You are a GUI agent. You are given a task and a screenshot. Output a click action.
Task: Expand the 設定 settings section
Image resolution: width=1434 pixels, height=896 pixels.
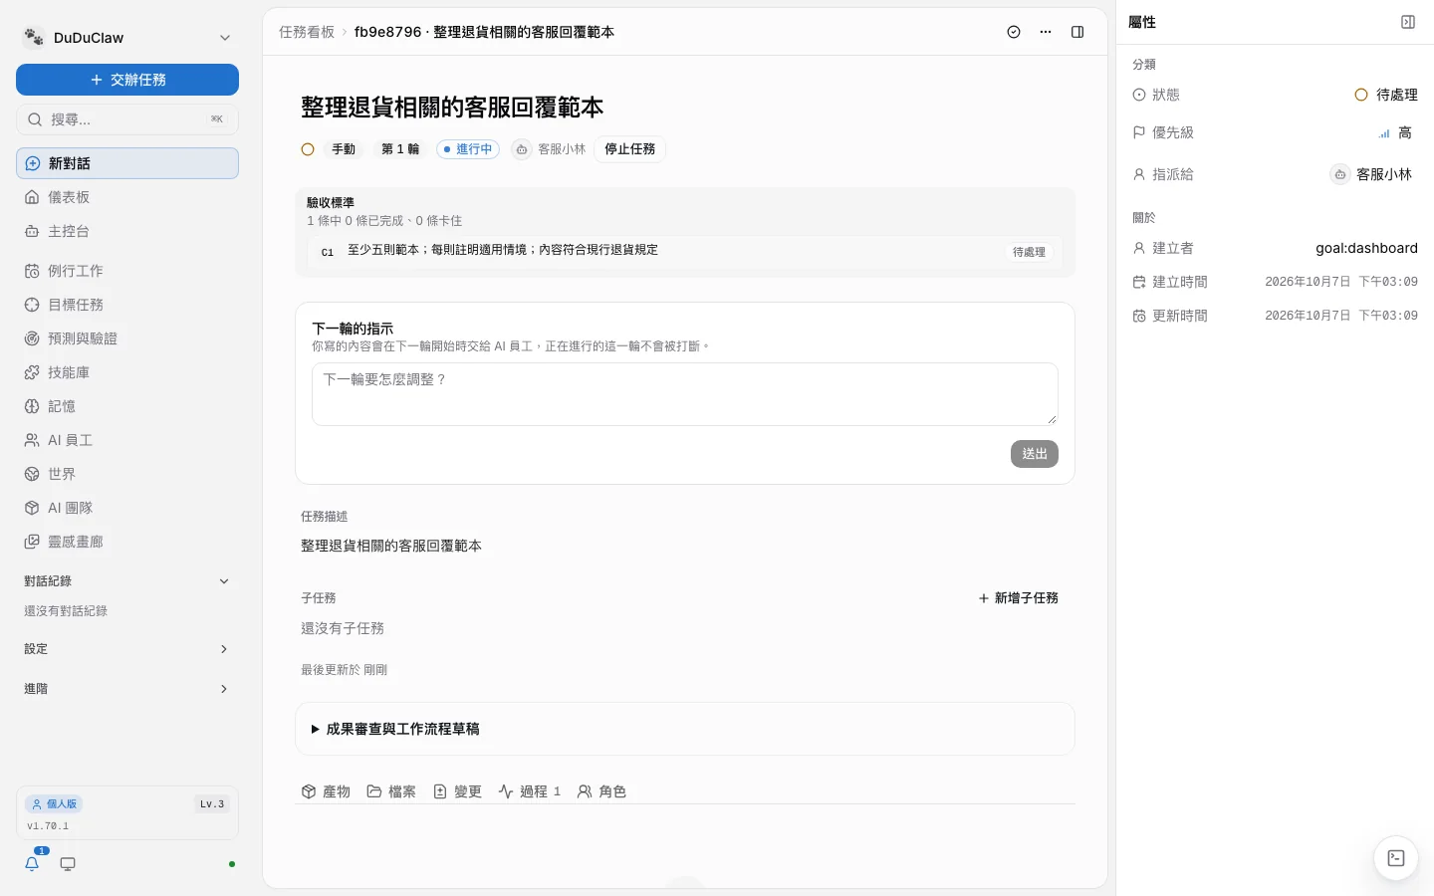point(127,649)
